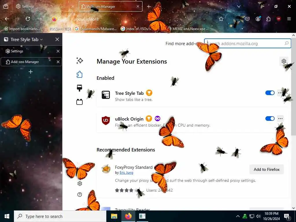Click the Type here to search box
The image size is (296, 222).
60,216
